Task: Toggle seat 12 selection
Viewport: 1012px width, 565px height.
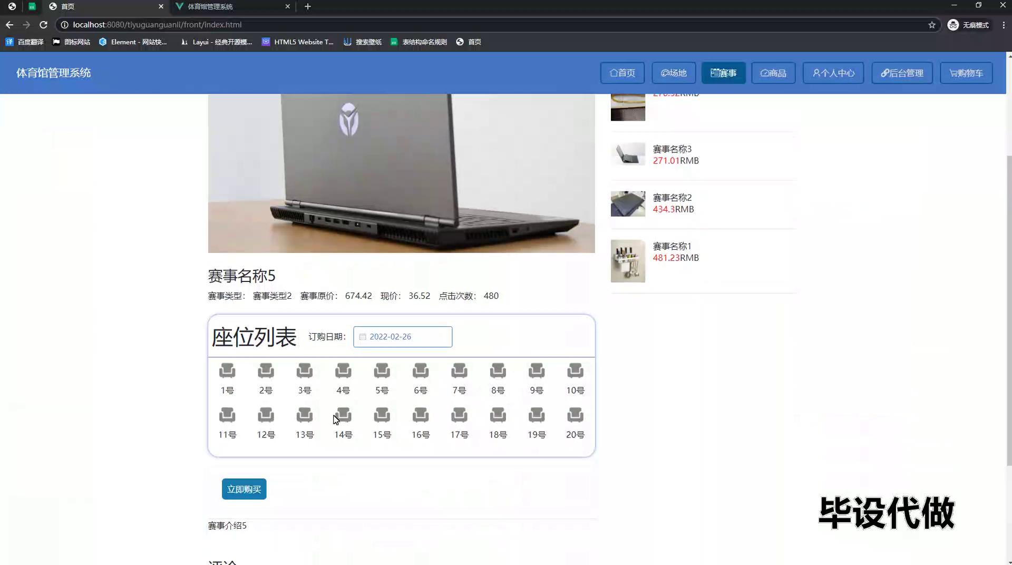Action: pos(266,415)
